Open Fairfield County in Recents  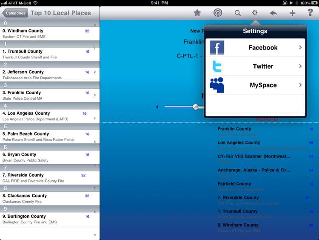coord(265,186)
